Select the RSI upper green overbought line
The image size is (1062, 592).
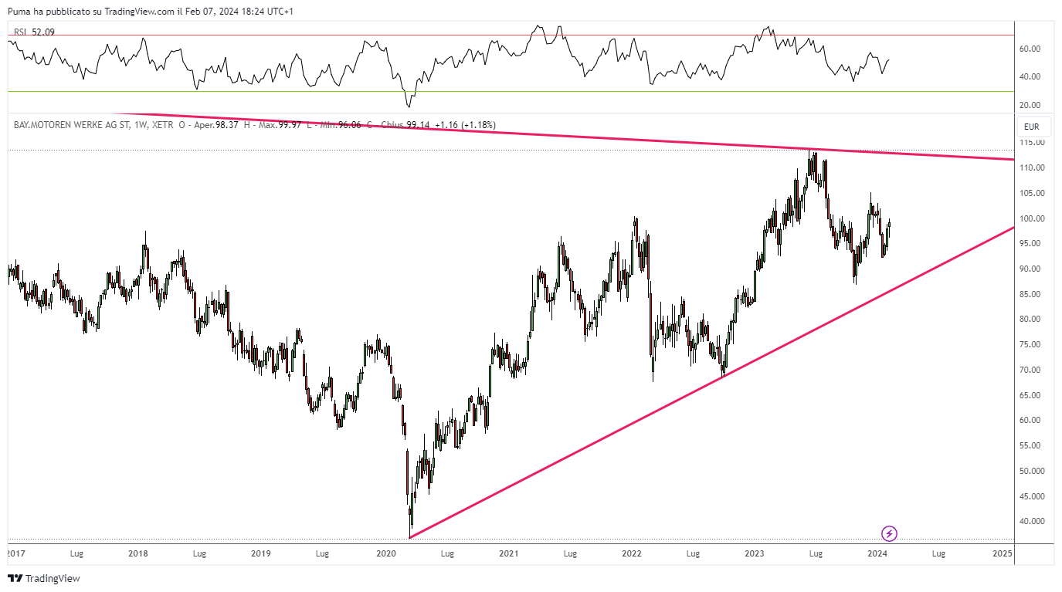[x=510, y=35]
